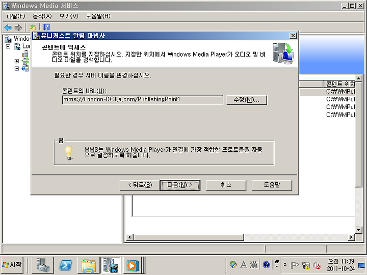Click the vertical scrollbar down arrow

coord(358,230)
